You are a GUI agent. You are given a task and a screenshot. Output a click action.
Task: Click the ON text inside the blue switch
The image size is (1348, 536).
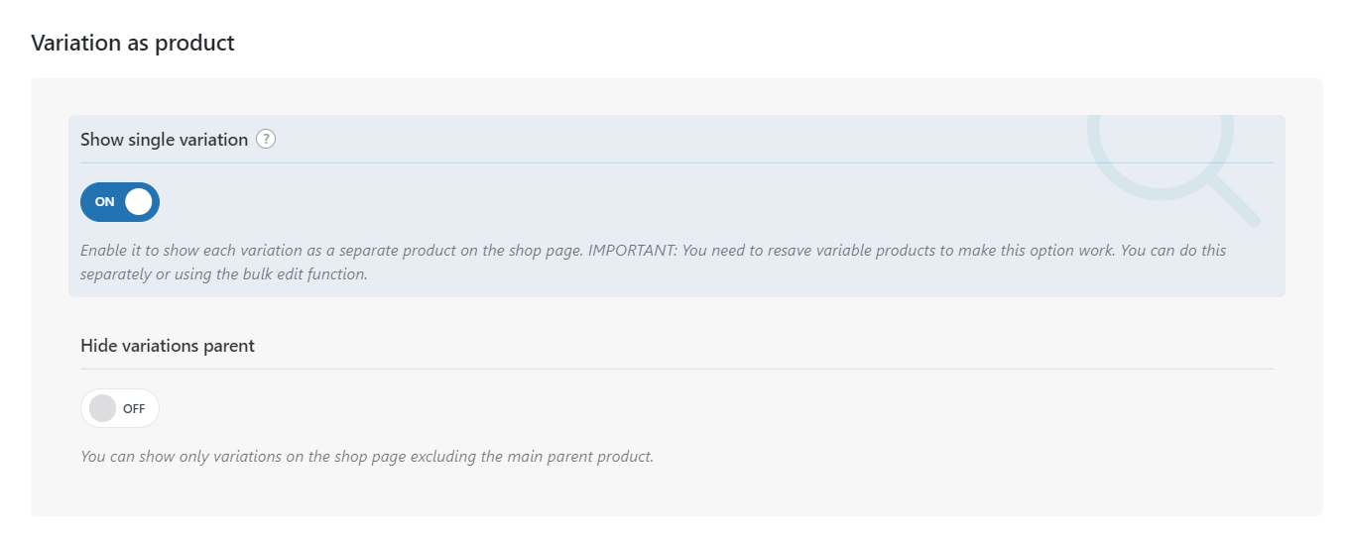pyautogui.click(x=104, y=202)
